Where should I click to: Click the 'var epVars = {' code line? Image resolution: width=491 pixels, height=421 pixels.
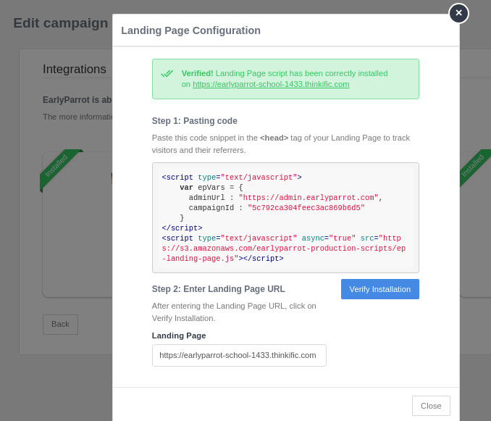[x=211, y=188]
